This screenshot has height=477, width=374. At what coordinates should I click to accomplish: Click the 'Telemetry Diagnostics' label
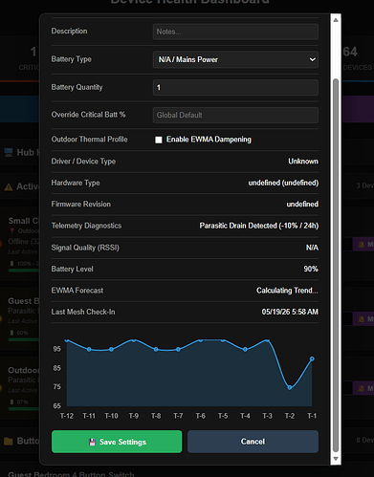(86, 226)
